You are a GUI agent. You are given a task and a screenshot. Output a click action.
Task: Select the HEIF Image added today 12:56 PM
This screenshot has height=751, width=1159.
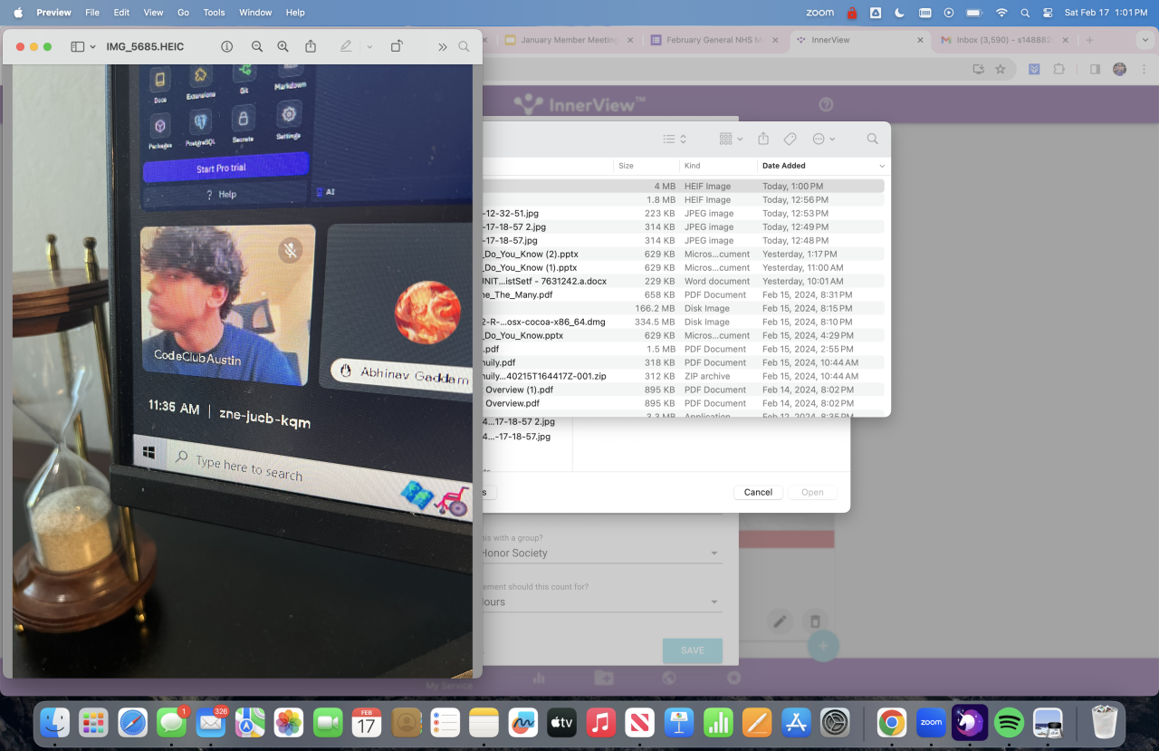683,199
